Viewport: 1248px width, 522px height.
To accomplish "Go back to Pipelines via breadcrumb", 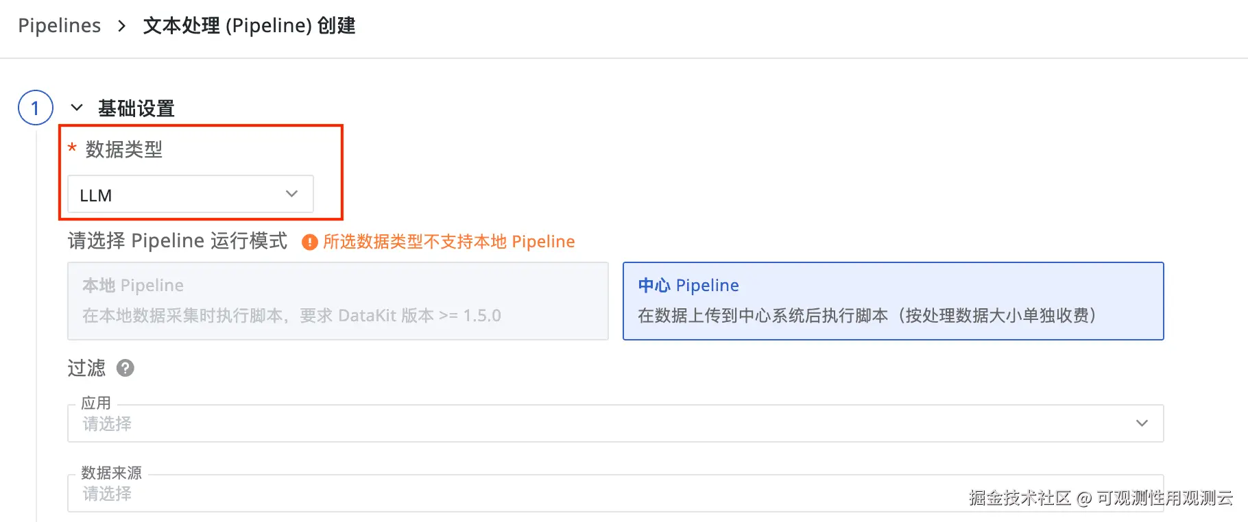I will (x=60, y=26).
